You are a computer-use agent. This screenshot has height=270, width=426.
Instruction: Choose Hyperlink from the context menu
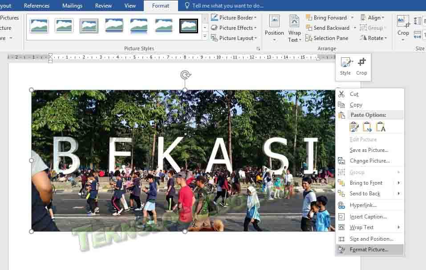[370, 205]
